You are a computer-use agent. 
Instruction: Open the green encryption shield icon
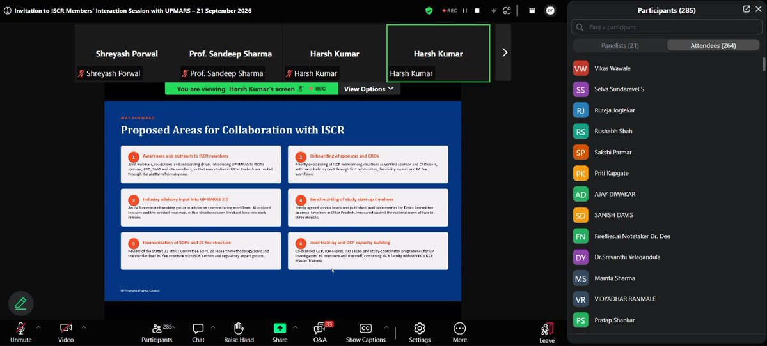(429, 10)
